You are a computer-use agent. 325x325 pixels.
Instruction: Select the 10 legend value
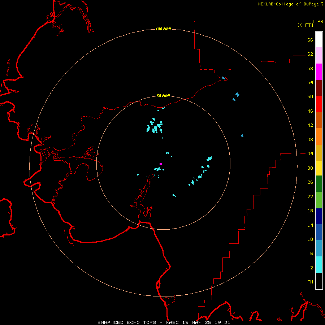tap(310, 239)
